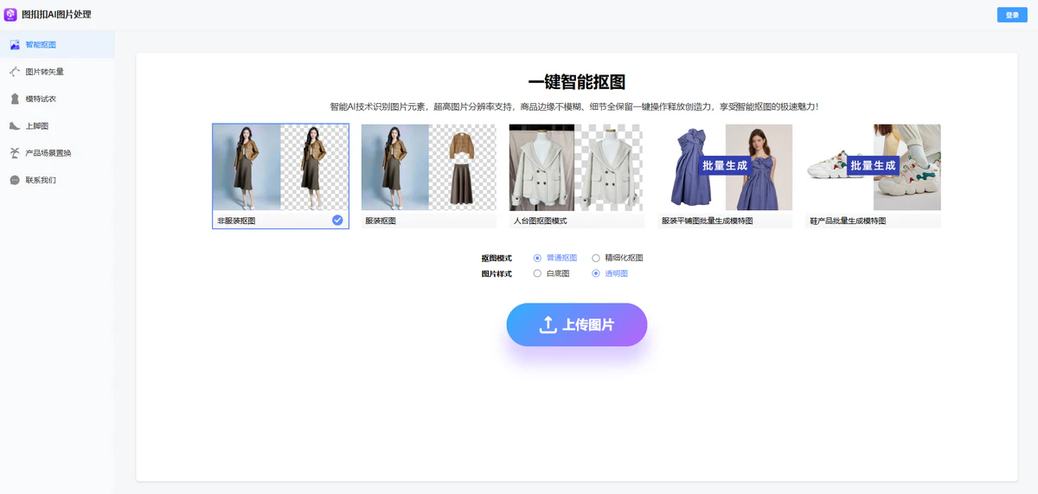Click the blue checkmark on 非服装抠图
This screenshot has width=1038, height=494.
[x=337, y=221]
